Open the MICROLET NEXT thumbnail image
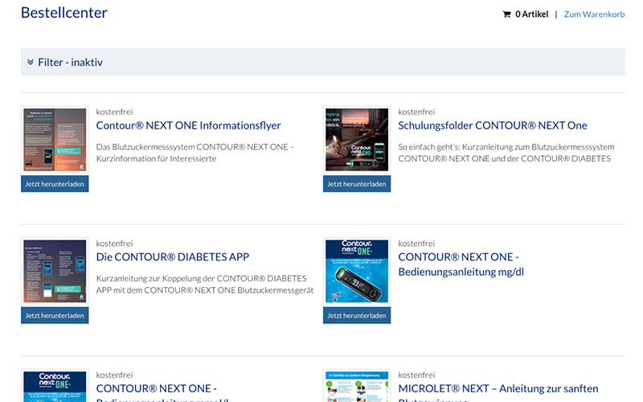The height and width of the screenshot is (402, 643). [x=357, y=387]
